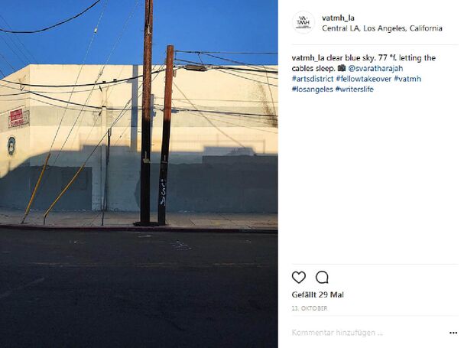Like the post with the heart icon
The height and width of the screenshot is (348, 474).
point(299,277)
